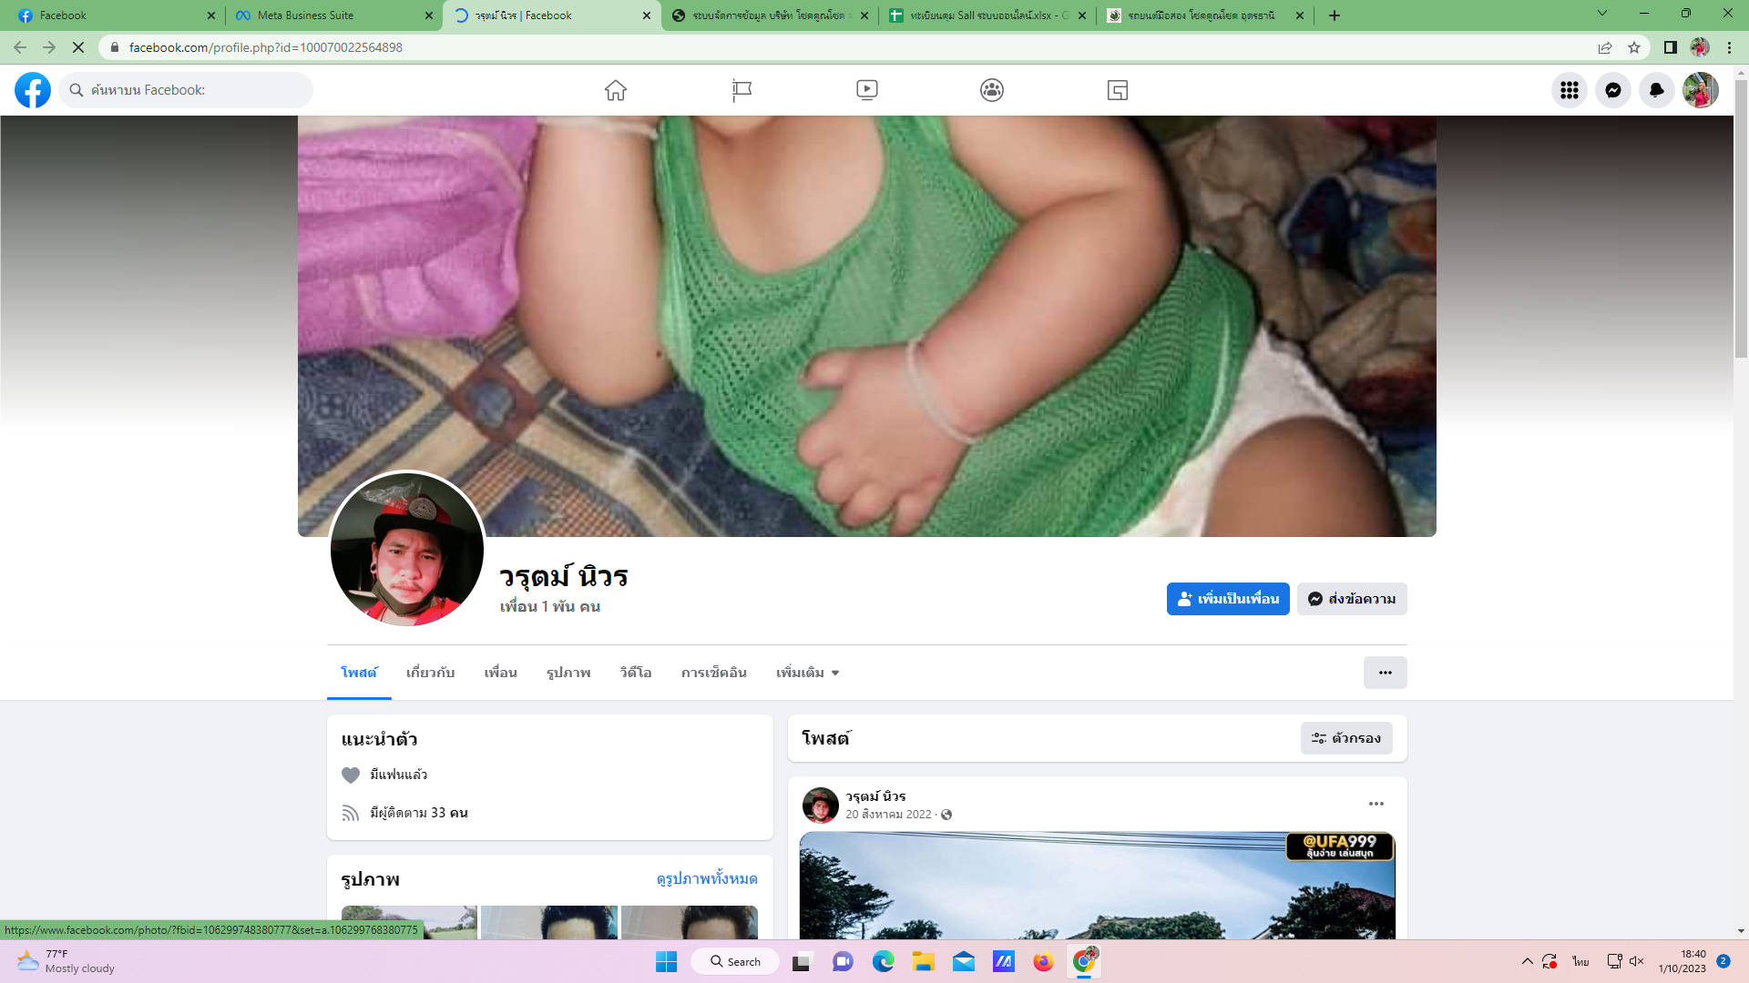The image size is (1749, 983).
Task: Switch to the รูปภาพ tab
Action: (x=568, y=673)
